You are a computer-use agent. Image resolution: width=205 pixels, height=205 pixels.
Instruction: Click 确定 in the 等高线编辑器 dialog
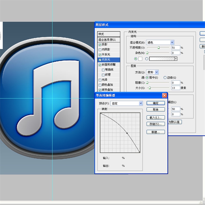tap(156, 103)
